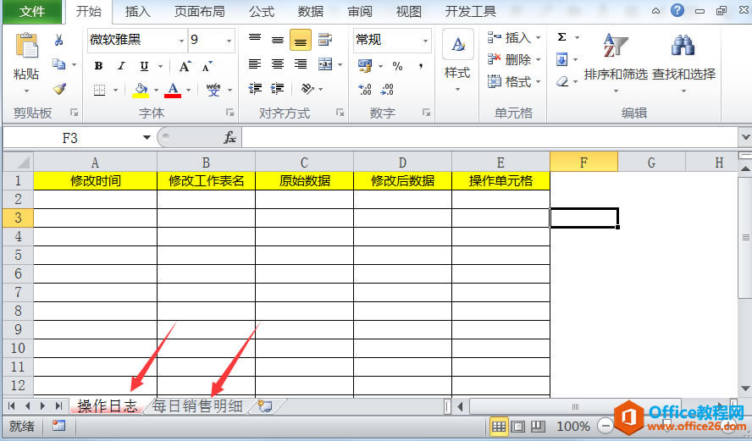
Task: Click the macro record status icon
Action: click(x=59, y=426)
